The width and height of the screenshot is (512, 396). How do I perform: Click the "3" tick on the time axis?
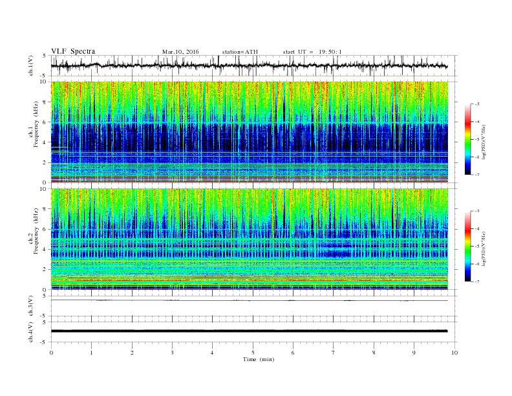(x=172, y=353)
